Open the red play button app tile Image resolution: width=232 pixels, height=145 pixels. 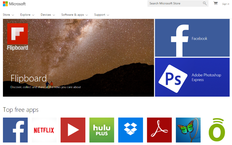pyautogui.click(x=73, y=130)
